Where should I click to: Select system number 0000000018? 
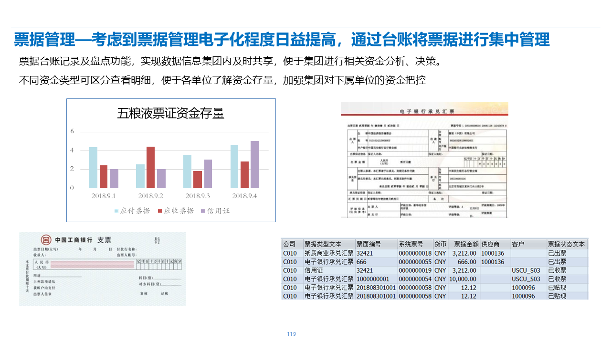415,253
